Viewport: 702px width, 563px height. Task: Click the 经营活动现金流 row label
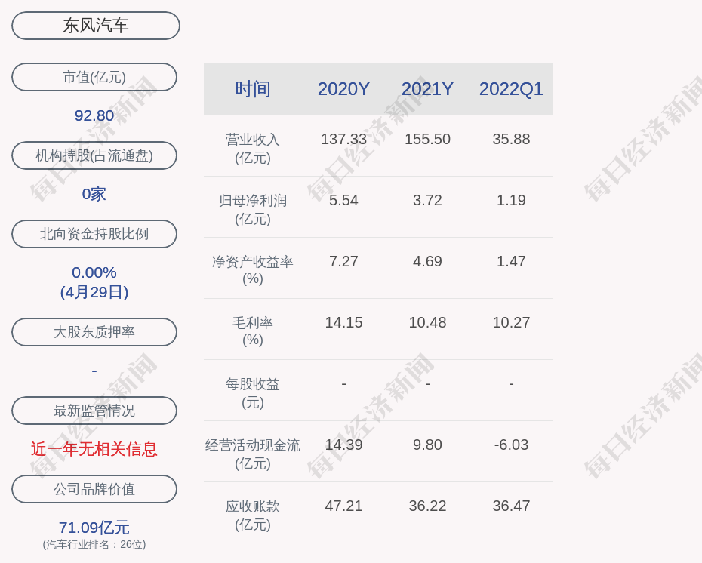253,454
